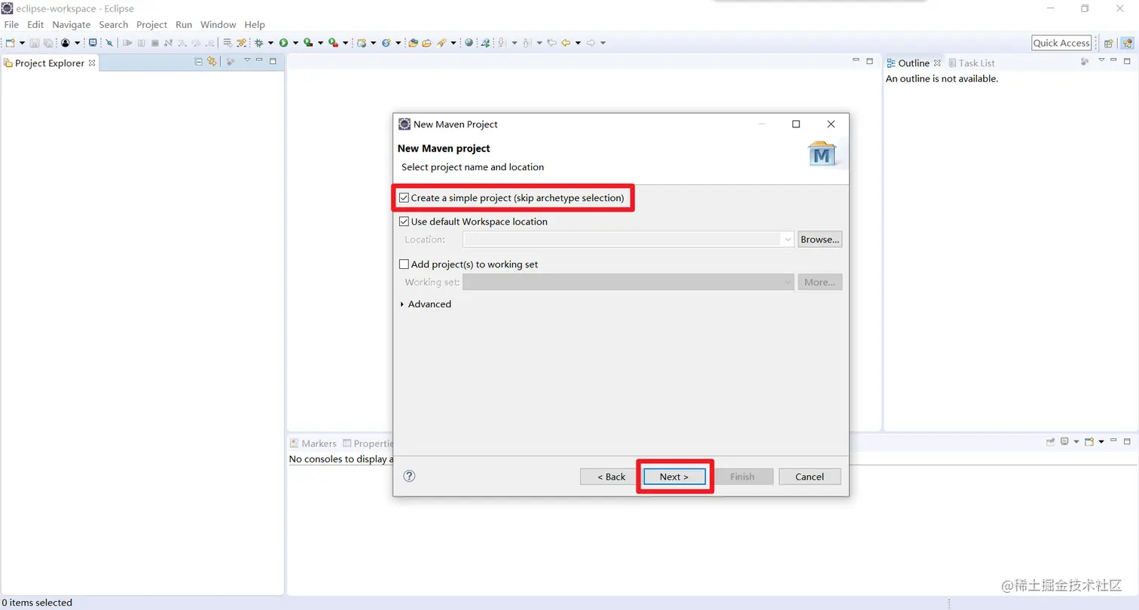
Task: Open the Run configurations dropdown arrow
Action: 295,43
